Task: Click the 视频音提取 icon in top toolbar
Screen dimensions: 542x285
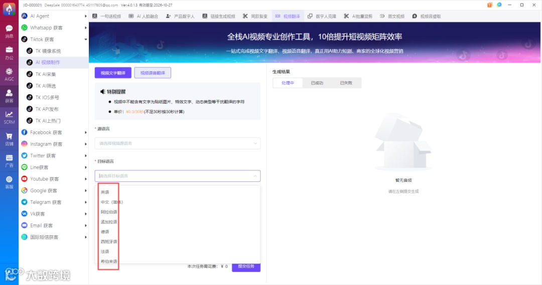Action: [x=415, y=16]
